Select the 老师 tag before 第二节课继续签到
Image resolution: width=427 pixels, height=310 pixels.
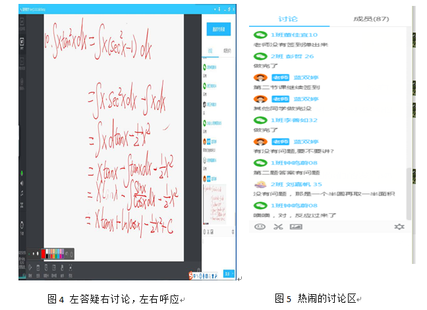pyautogui.click(x=281, y=78)
